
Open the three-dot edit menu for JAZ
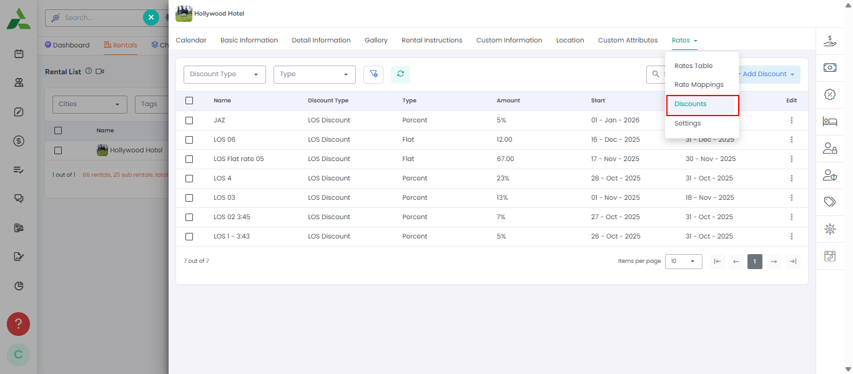791,121
